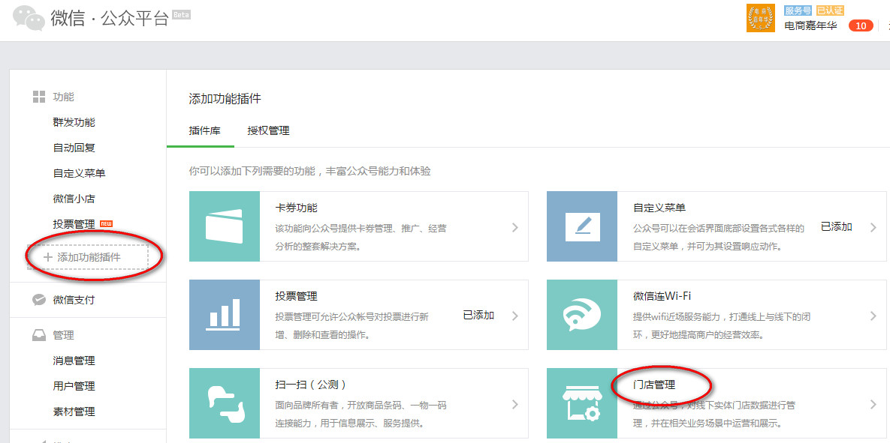
Task: Open the 自定义菜单 plugin card title
Action: [659, 208]
